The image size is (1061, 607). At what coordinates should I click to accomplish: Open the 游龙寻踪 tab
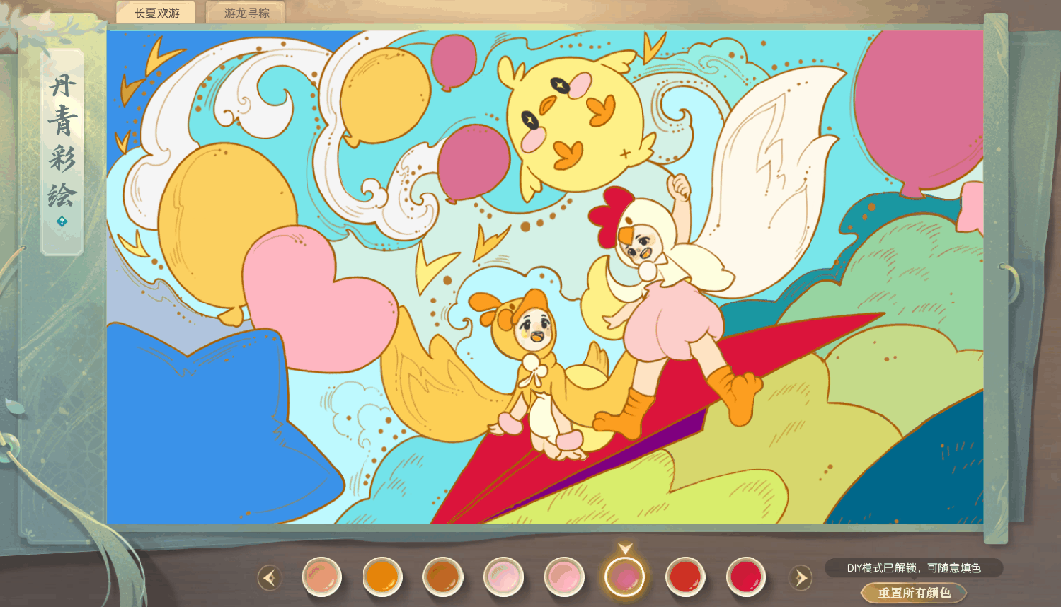(x=246, y=12)
